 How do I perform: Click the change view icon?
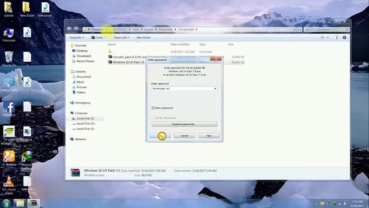click(323, 38)
